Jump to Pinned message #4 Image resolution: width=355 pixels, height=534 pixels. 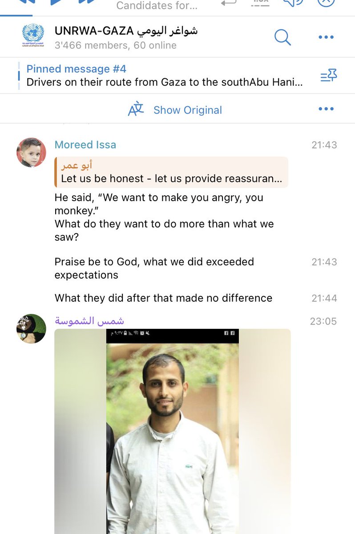(165, 76)
